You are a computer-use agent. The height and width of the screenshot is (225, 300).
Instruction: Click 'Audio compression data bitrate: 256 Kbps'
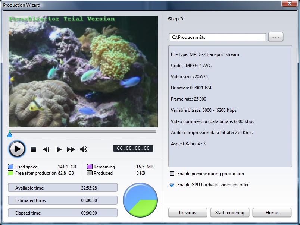212,133
